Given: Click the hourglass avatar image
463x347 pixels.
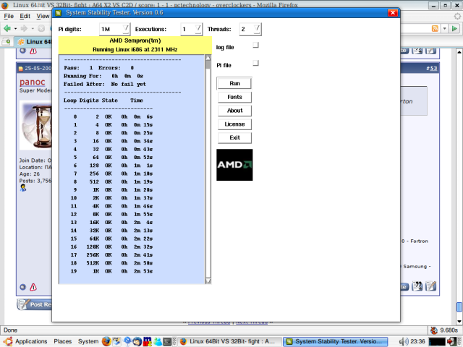Looking at the screenshot, I should 35,125.
